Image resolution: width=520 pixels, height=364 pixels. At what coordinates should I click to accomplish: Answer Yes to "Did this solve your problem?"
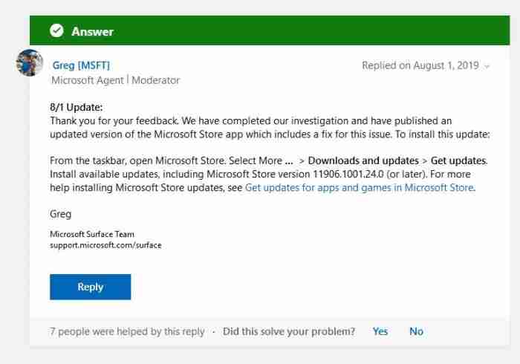380,331
